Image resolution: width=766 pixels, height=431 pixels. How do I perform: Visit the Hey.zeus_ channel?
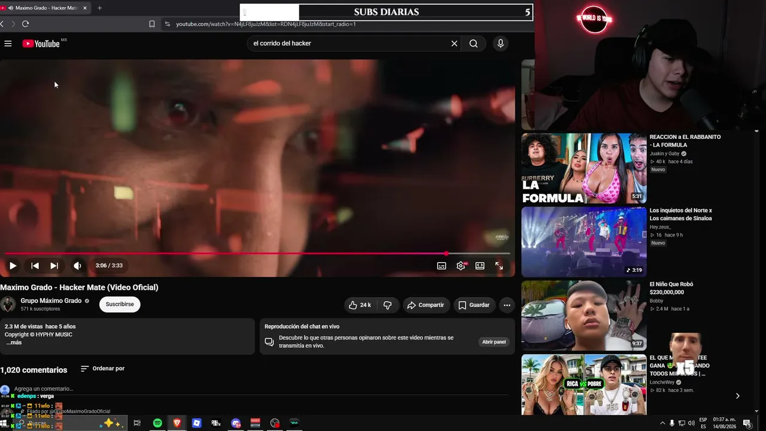660,227
